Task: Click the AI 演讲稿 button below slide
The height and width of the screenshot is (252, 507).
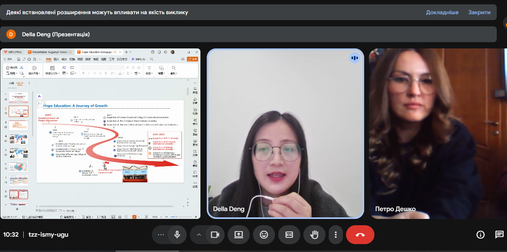Action: pos(67,211)
